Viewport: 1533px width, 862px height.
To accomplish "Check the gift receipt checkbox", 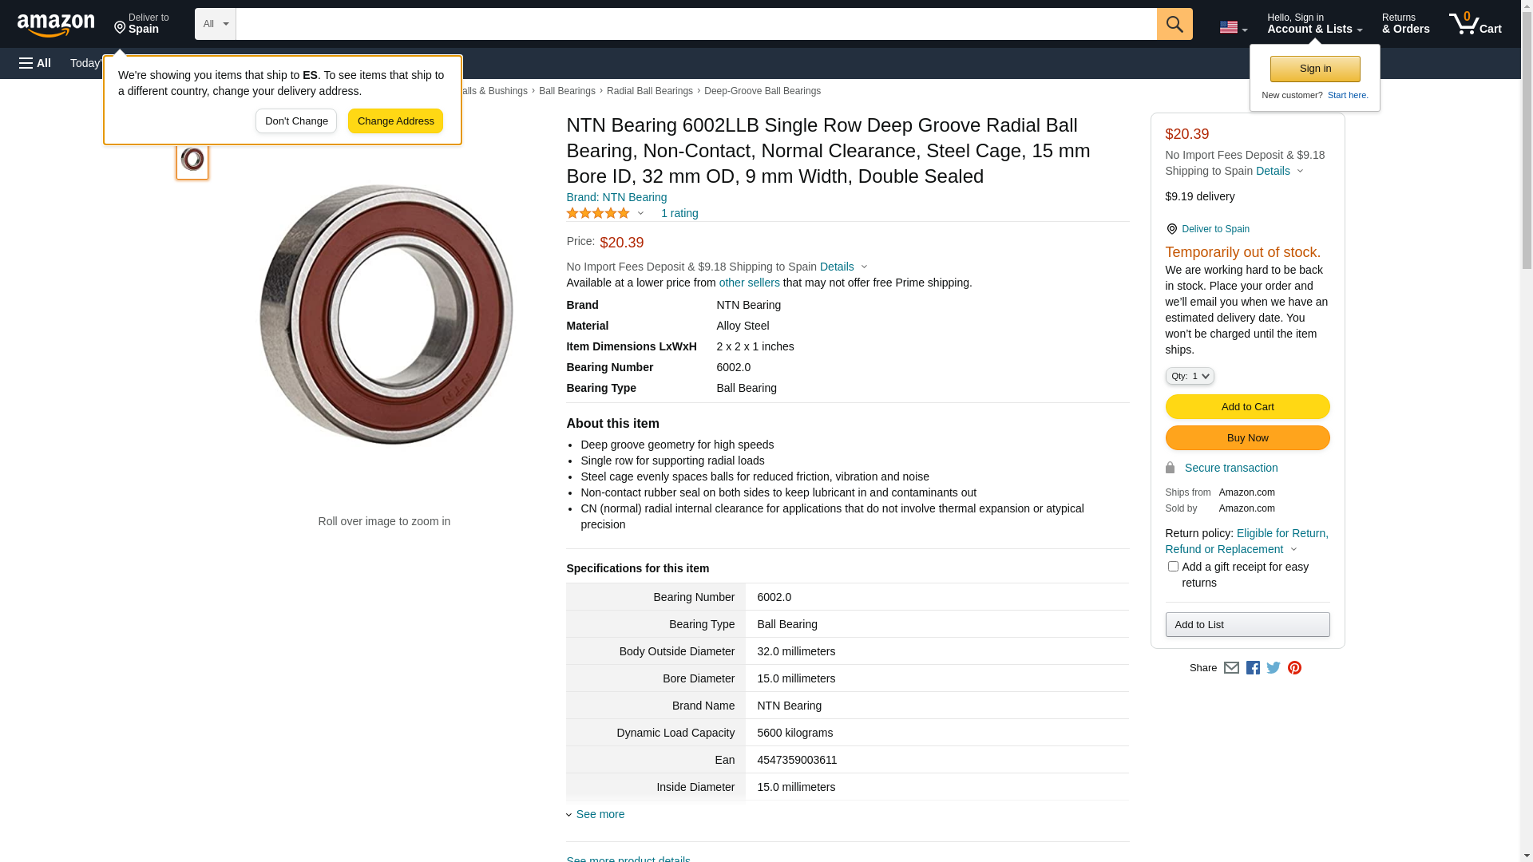I will 1173,567.
